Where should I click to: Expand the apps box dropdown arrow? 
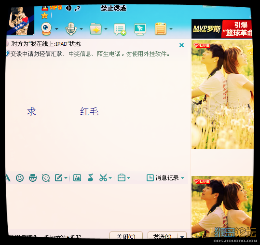(x=171, y=29)
